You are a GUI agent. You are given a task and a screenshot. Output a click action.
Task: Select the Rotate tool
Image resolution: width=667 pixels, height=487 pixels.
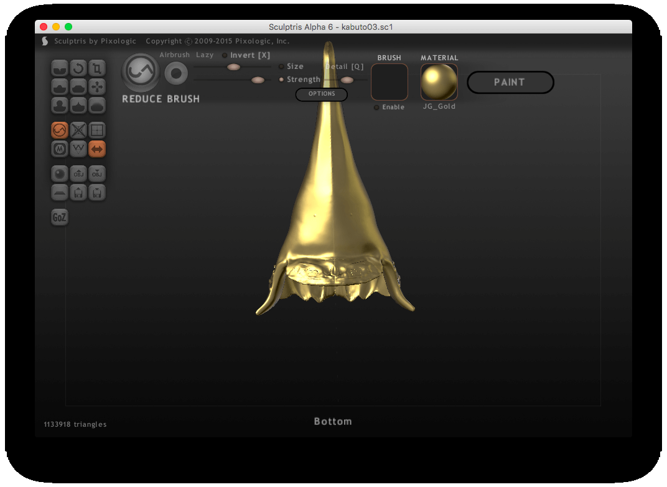click(78, 68)
